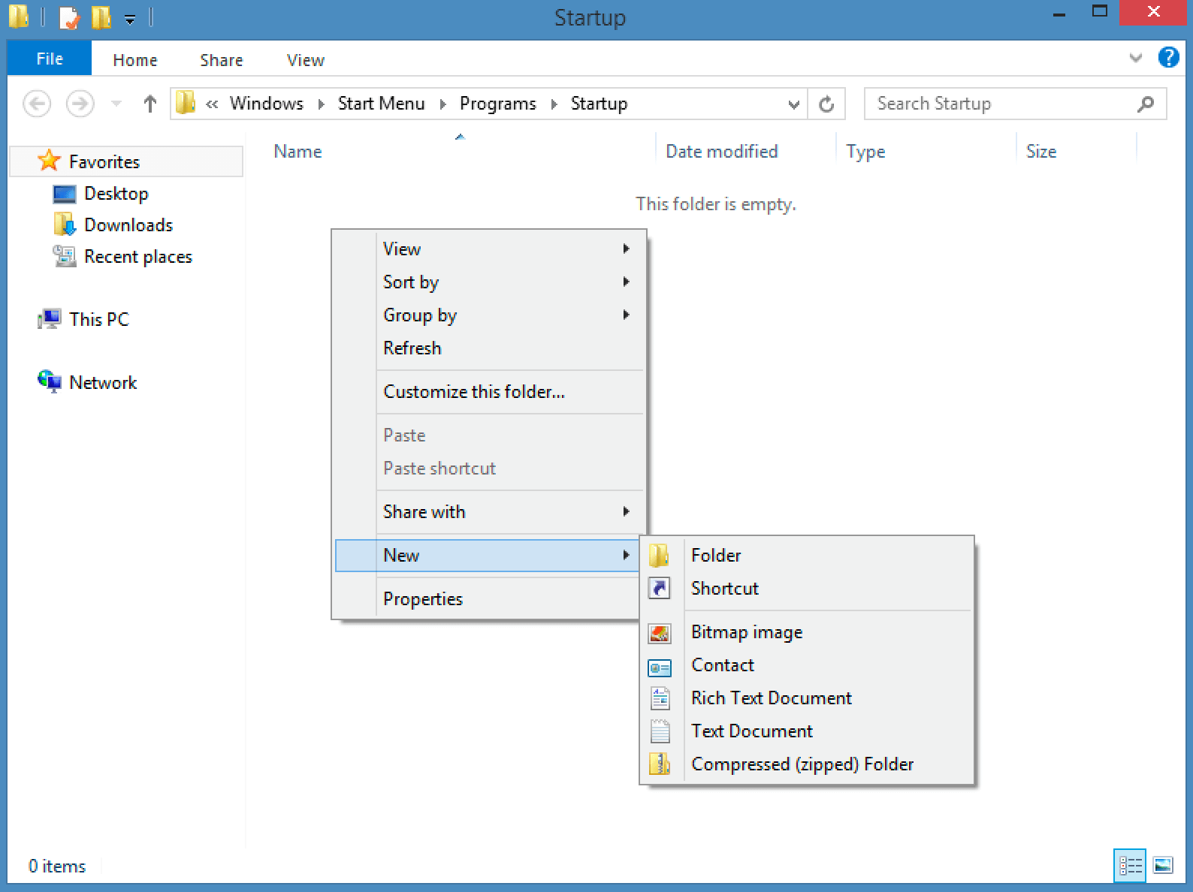The width and height of the screenshot is (1193, 892).
Task: Click the search magnifier icon
Action: [1146, 104]
